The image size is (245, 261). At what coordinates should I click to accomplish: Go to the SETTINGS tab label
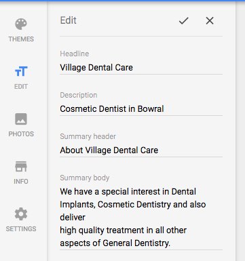(21, 229)
